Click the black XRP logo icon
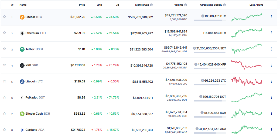The width and height of the screenshot is (280, 138). [22, 65]
